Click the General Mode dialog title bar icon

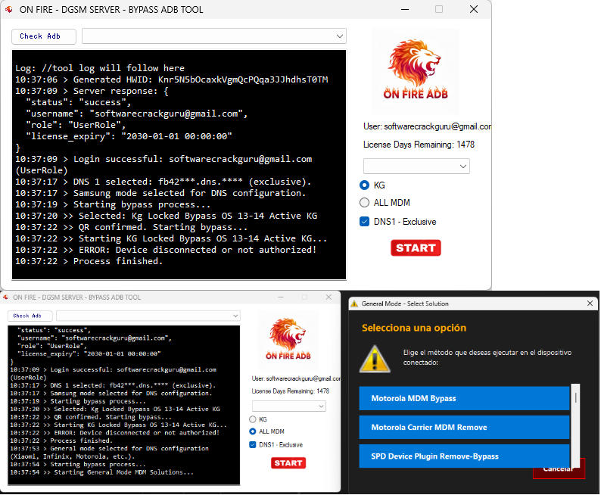[353, 304]
